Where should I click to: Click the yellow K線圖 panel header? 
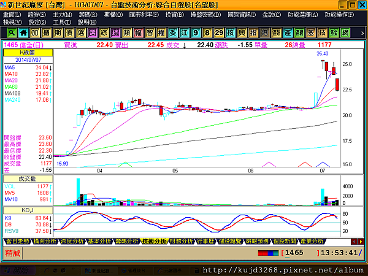[x=28, y=53]
